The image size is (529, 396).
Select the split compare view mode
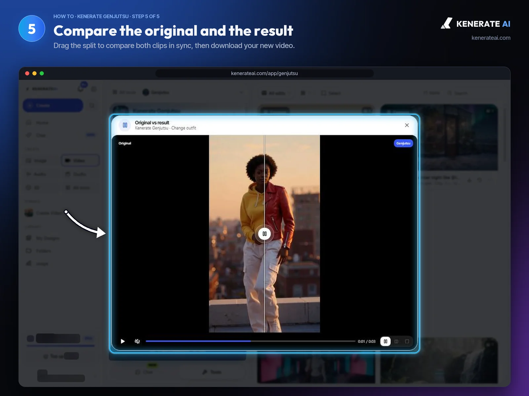click(386, 341)
